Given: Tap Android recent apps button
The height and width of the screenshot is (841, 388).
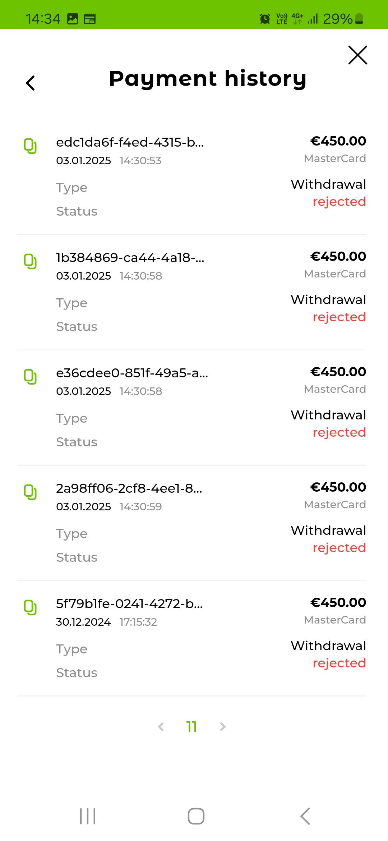Looking at the screenshot, I should click(88, 816).
